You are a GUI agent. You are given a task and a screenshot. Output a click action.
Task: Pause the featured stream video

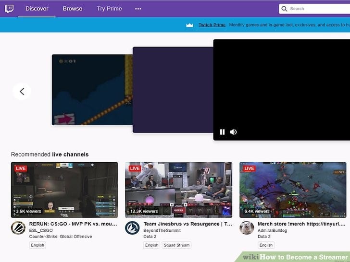coord(222,132)
